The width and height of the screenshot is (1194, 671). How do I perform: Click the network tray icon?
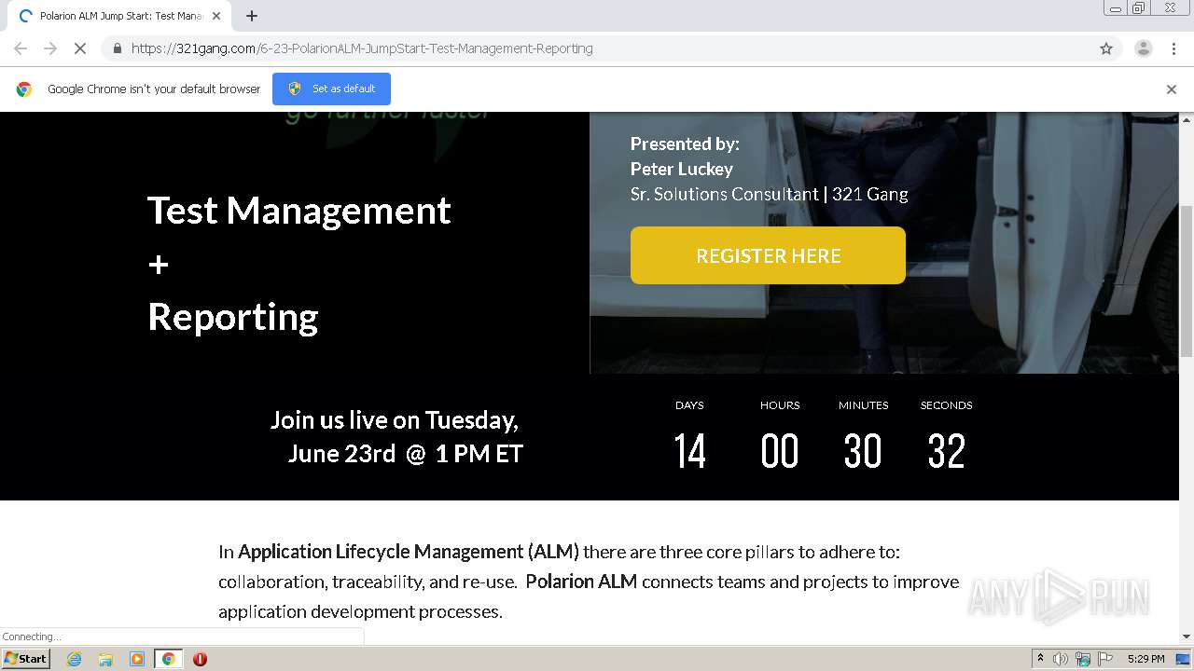tap(1083, 659)
